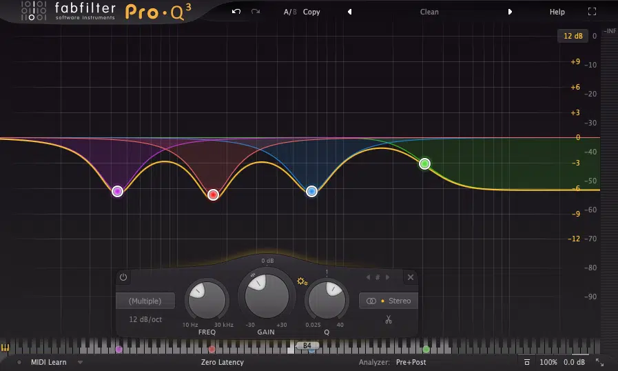Click the '+9' gain scale label
The width and height of the screenshot is (618, 371).
point(575,61)
